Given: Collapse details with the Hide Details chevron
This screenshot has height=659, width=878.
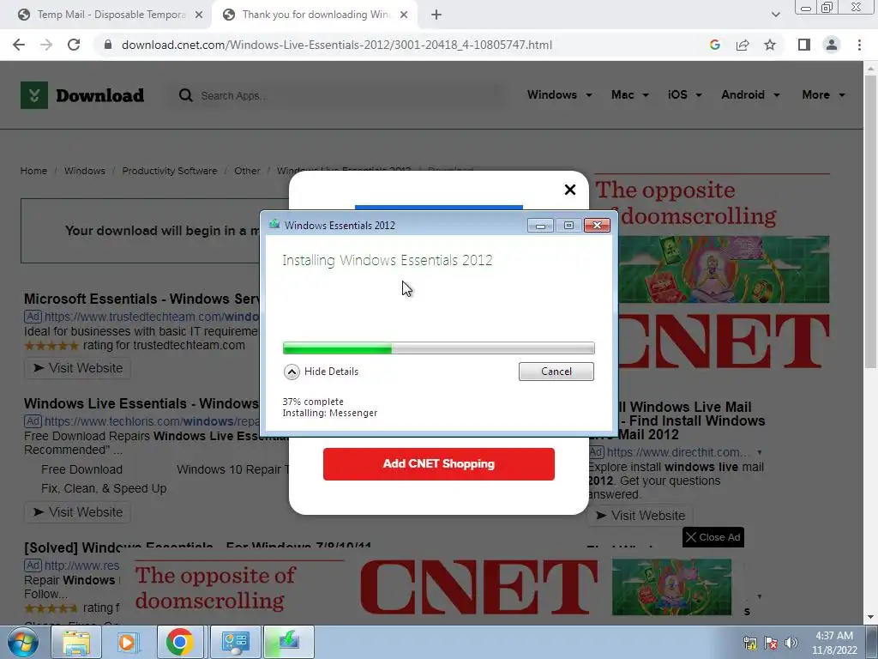Looking at the screenshot, I should (292, 372).
